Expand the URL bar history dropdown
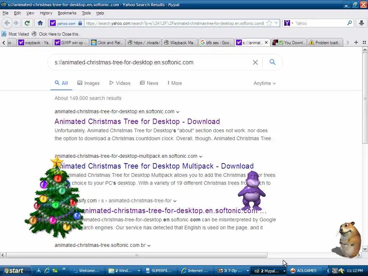368x276 pixels. (x=276, y=23)
